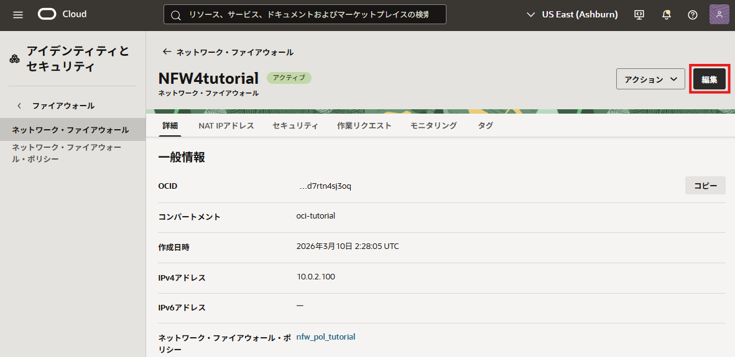This screenshot has width=735, height=357.
Task: Click the search magnifier icon
Action: (176, 15)
